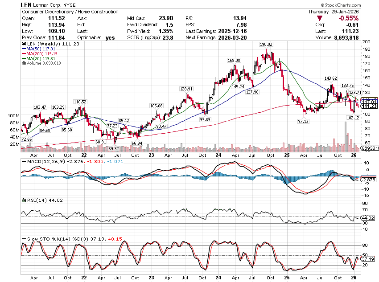
Task: Click the 8693818 volume axis tag
Action: (370, 147)
